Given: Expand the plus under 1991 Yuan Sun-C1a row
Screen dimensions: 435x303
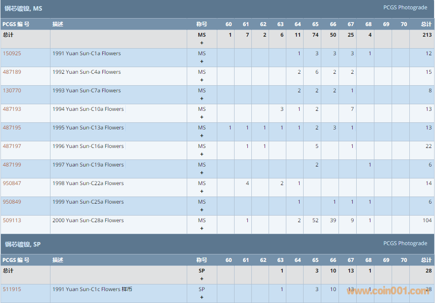Looking at the screenshot, I should (202, 62).
